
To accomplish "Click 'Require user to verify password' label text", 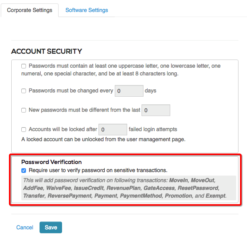I will pos(98,170).
